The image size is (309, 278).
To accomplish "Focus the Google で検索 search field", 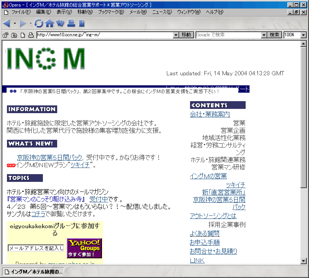I will (x=229, y=35).
